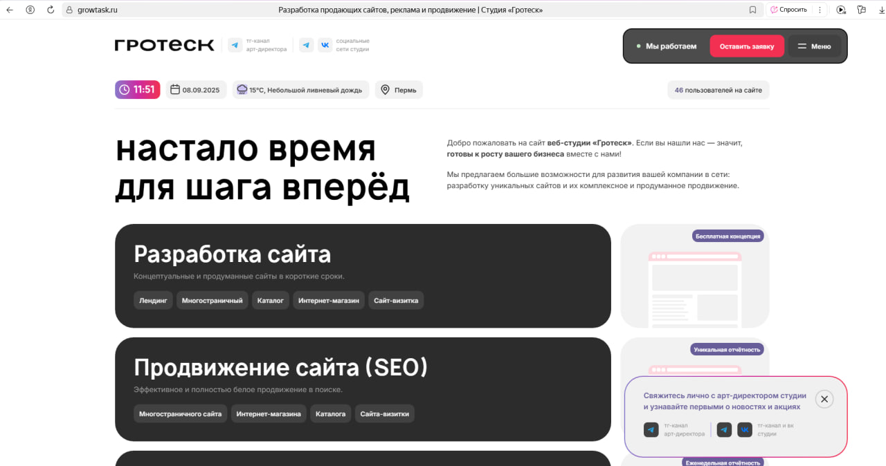Click the browser reload icon
886x466 pixels.
[51, 10]
